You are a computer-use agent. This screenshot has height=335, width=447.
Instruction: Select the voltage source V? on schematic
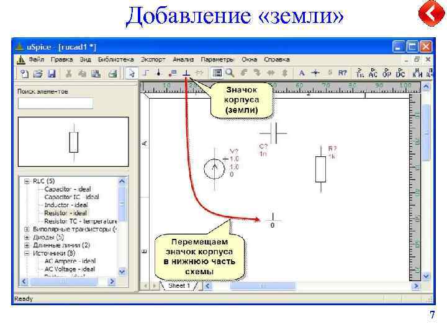coord(215,169)
